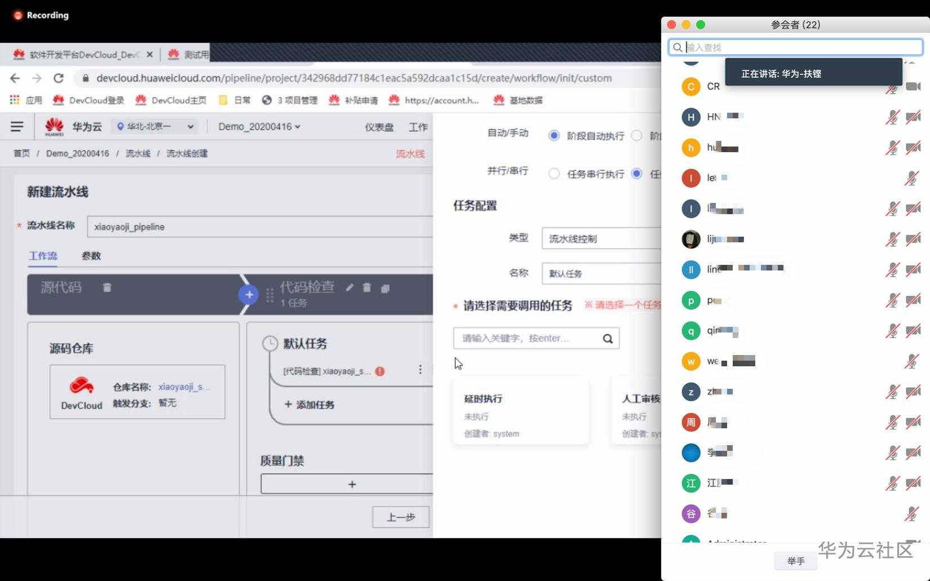This screenshot has width=930, height=581.
Task: Switch to the 参数 tab
Action: [x=91, y=256]
